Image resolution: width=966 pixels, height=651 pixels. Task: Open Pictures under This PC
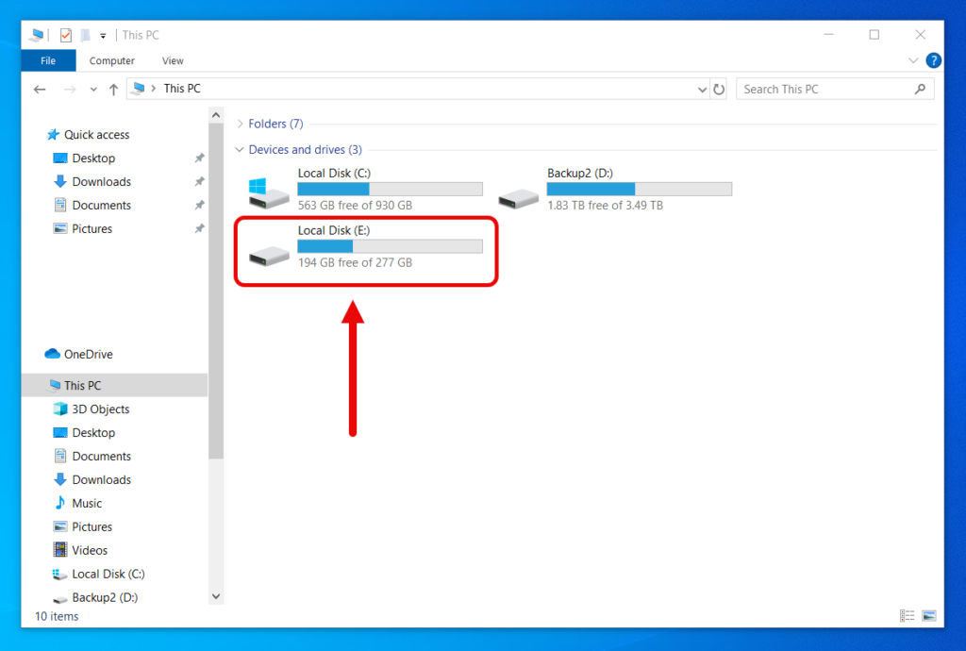coord(92,526)
